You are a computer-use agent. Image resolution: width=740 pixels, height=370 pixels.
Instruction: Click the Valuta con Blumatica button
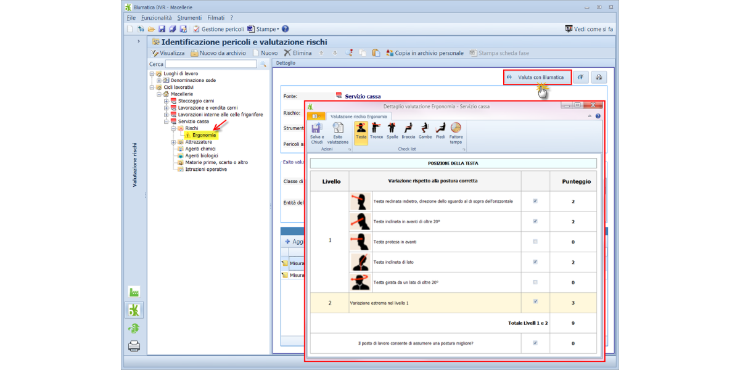pyautogui.click(x=536, y=77)
